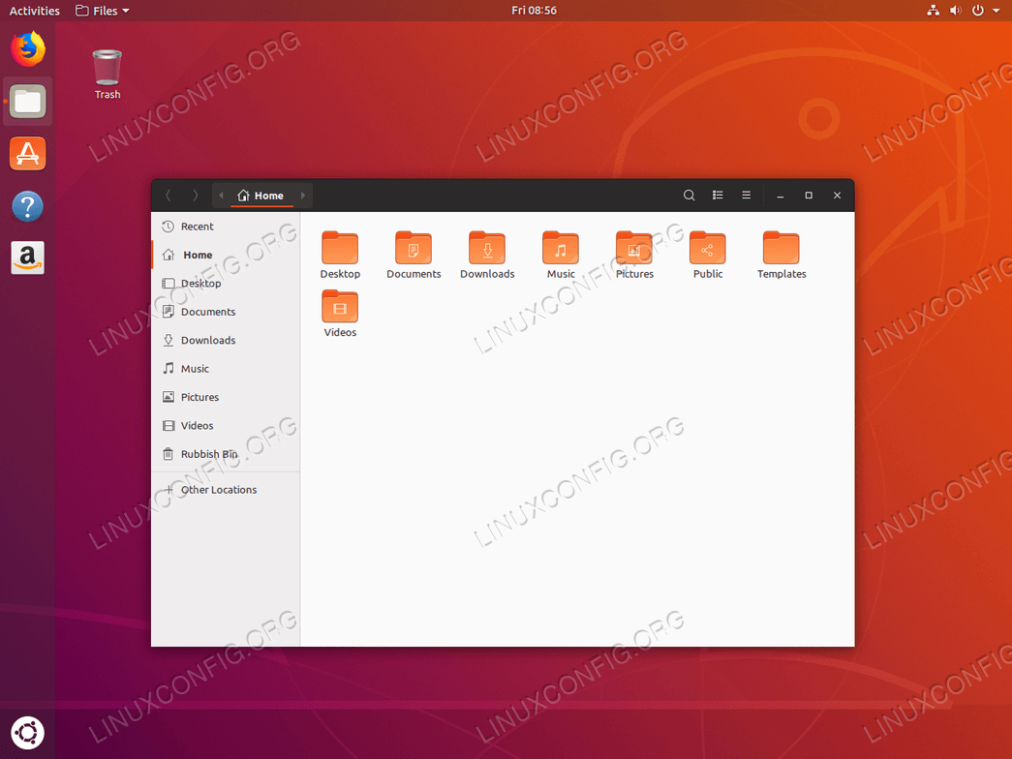Click Other Locations in the sidebar
The height and width of the screenshot is (759, 1012).
click(220, 489)
